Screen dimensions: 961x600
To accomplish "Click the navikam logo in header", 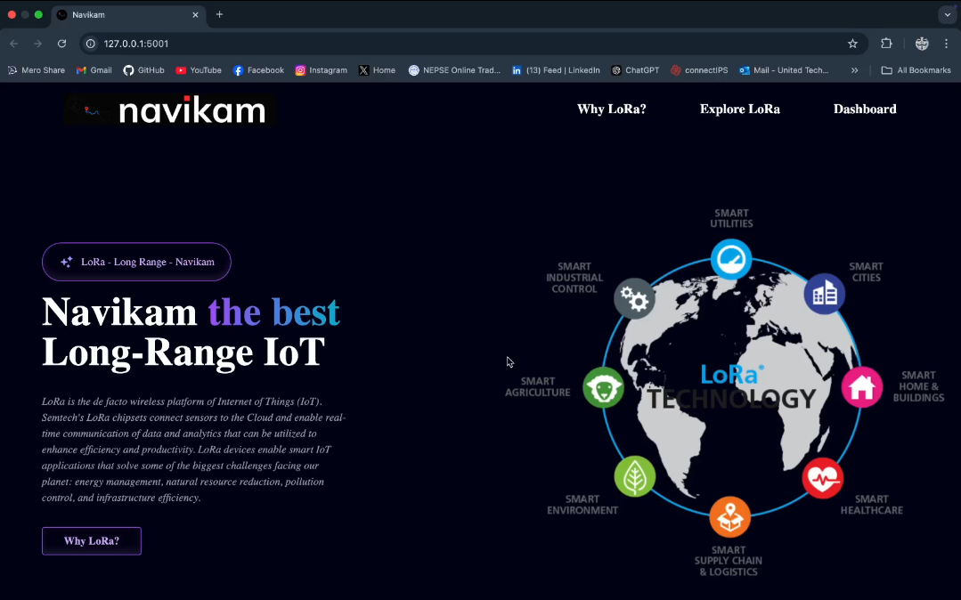I will click(x=170, y=109).
